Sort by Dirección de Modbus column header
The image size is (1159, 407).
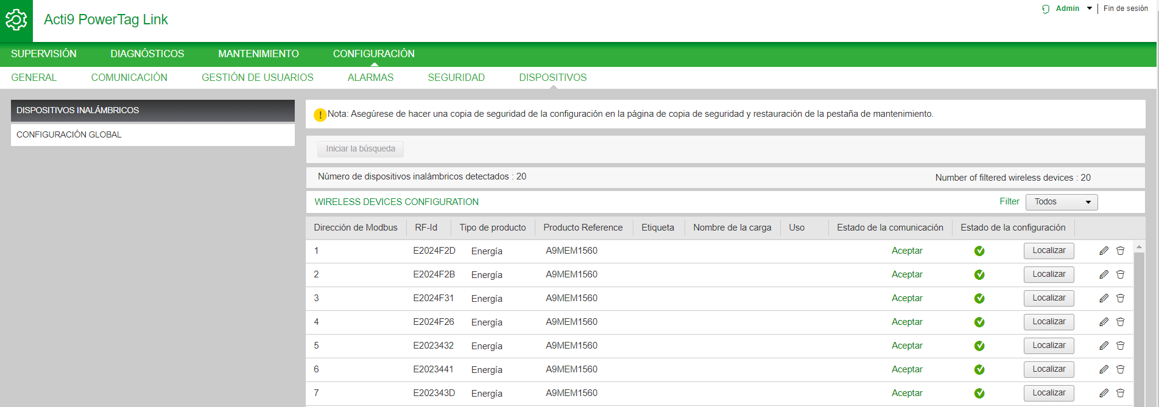point(355,228)
